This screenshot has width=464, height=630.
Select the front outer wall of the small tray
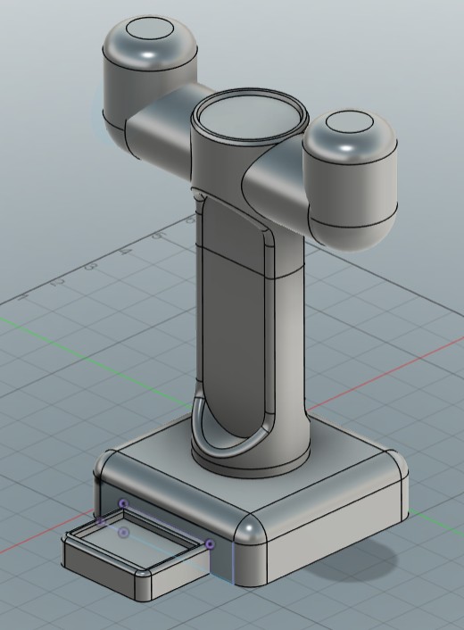(98, 570)
